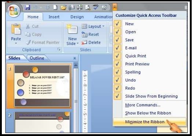Expand the Undo history dropdown arrow

point(41,7)
